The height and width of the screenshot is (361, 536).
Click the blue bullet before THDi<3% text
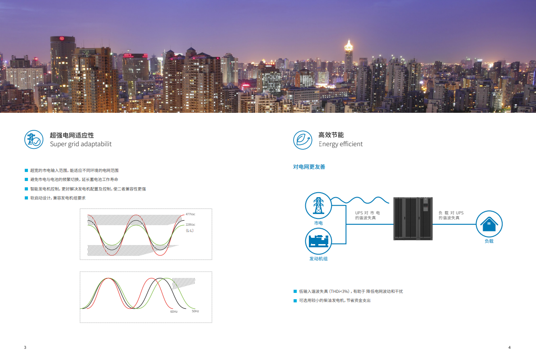pyautogui.click(x=295, y=292)
